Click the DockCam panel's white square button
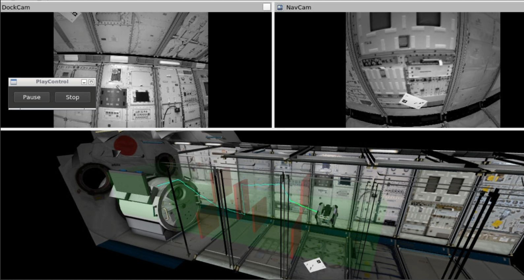 [x=267, y=7]
